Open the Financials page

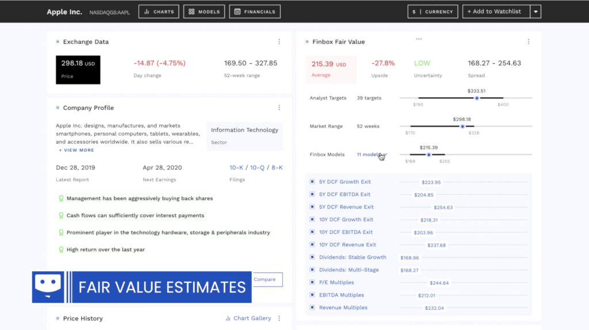click(x=255, y=11)
